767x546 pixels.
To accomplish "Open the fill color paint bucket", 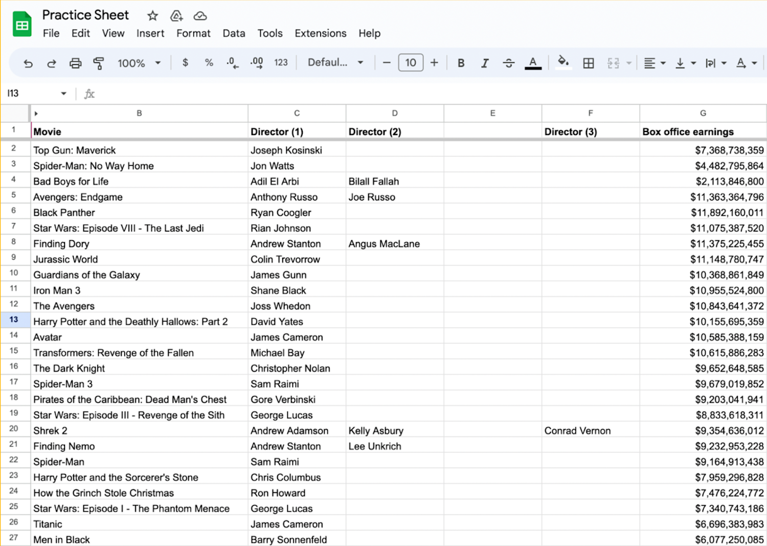I will point(563,63).
